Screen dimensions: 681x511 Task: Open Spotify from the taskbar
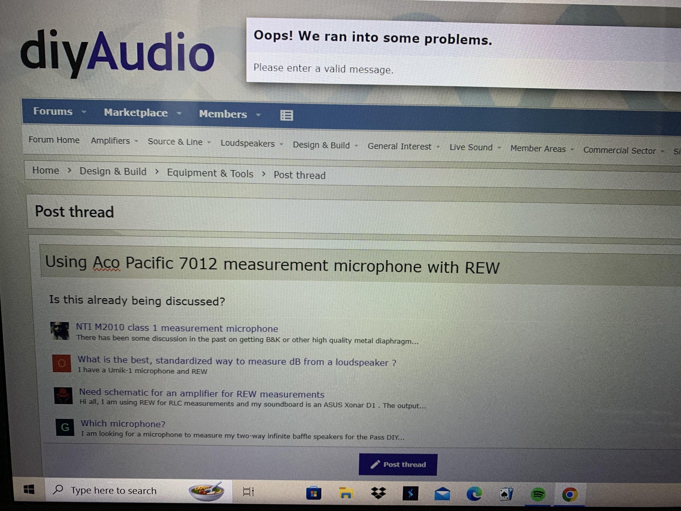tap(538, 495)
